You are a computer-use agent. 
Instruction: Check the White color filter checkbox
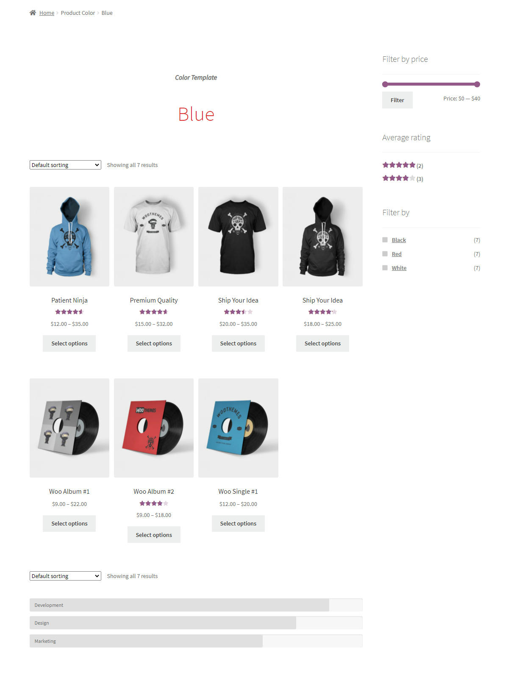[385, 268]
